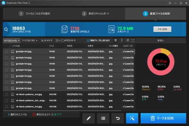Click 0 選択されたファイル status text
The height and width of the screenshot is (126, 189).
pos(17,114)
